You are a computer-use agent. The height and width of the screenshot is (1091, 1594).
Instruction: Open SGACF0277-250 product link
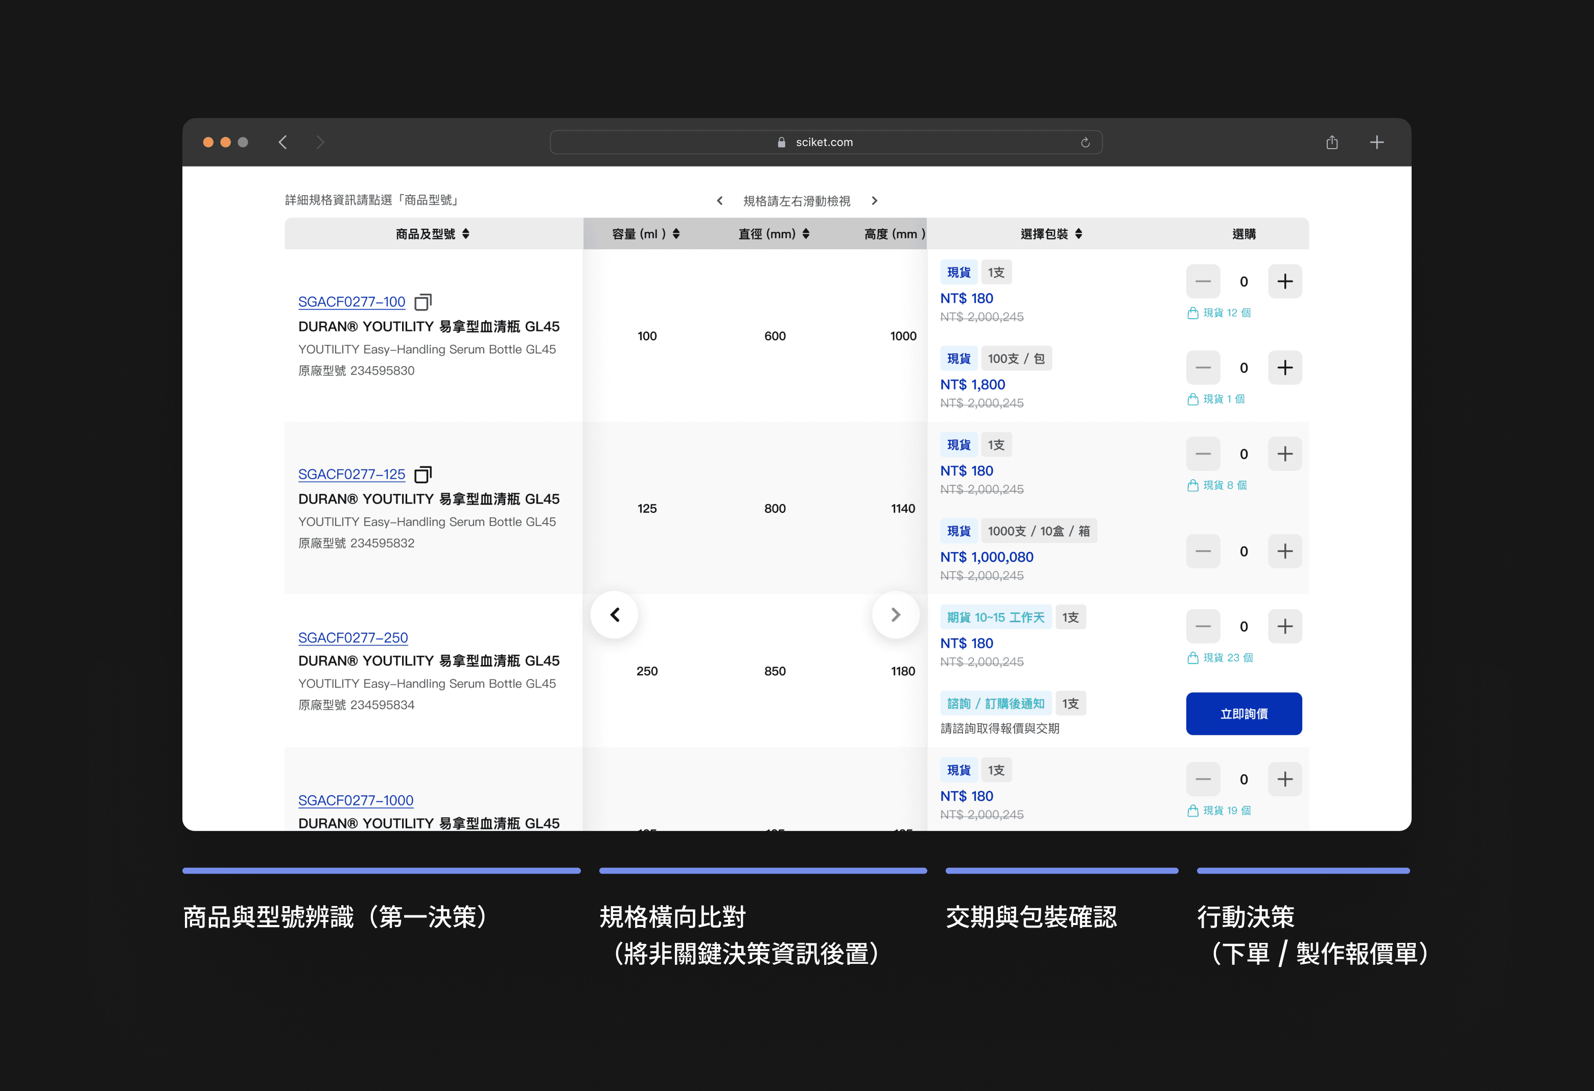click(x=353, y=638)
